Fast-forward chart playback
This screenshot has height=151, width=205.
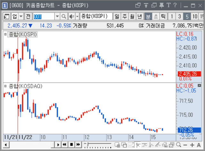click(x=78, y=145)
